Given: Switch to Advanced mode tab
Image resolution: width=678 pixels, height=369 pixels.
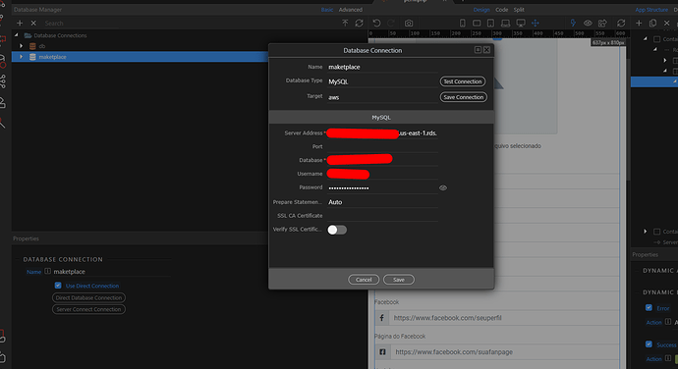Looking at the screenshot, I should pyautogui.click(x=350, y=10).
